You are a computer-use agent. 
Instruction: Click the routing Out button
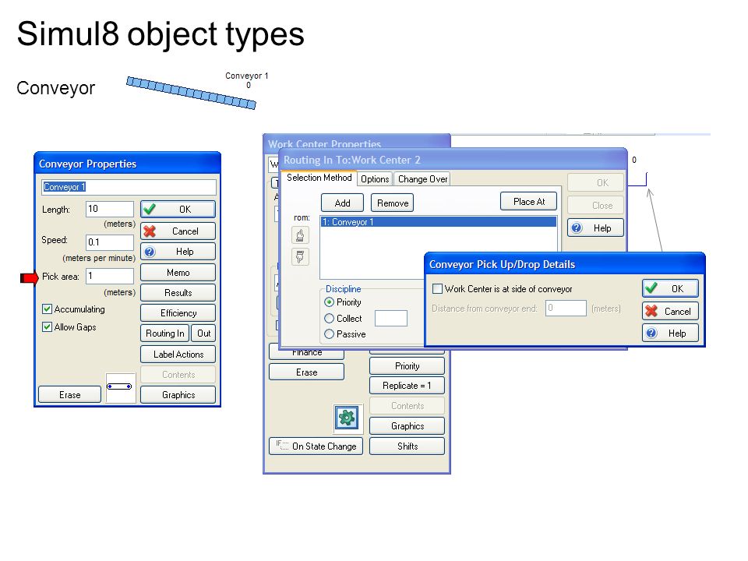coord(203,333)
